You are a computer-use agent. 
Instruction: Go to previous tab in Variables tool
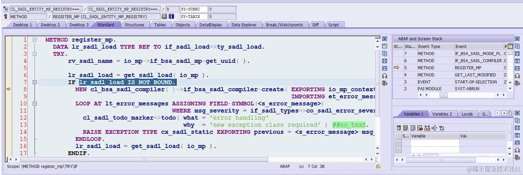pyautogui.click(x=498, y=114)
